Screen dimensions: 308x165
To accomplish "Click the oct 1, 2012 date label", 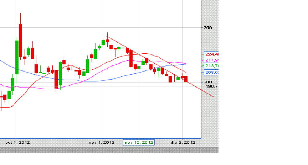I will click(17, 143).
